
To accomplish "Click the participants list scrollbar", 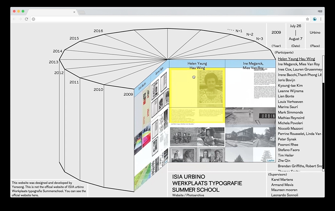I will (323, 113).
